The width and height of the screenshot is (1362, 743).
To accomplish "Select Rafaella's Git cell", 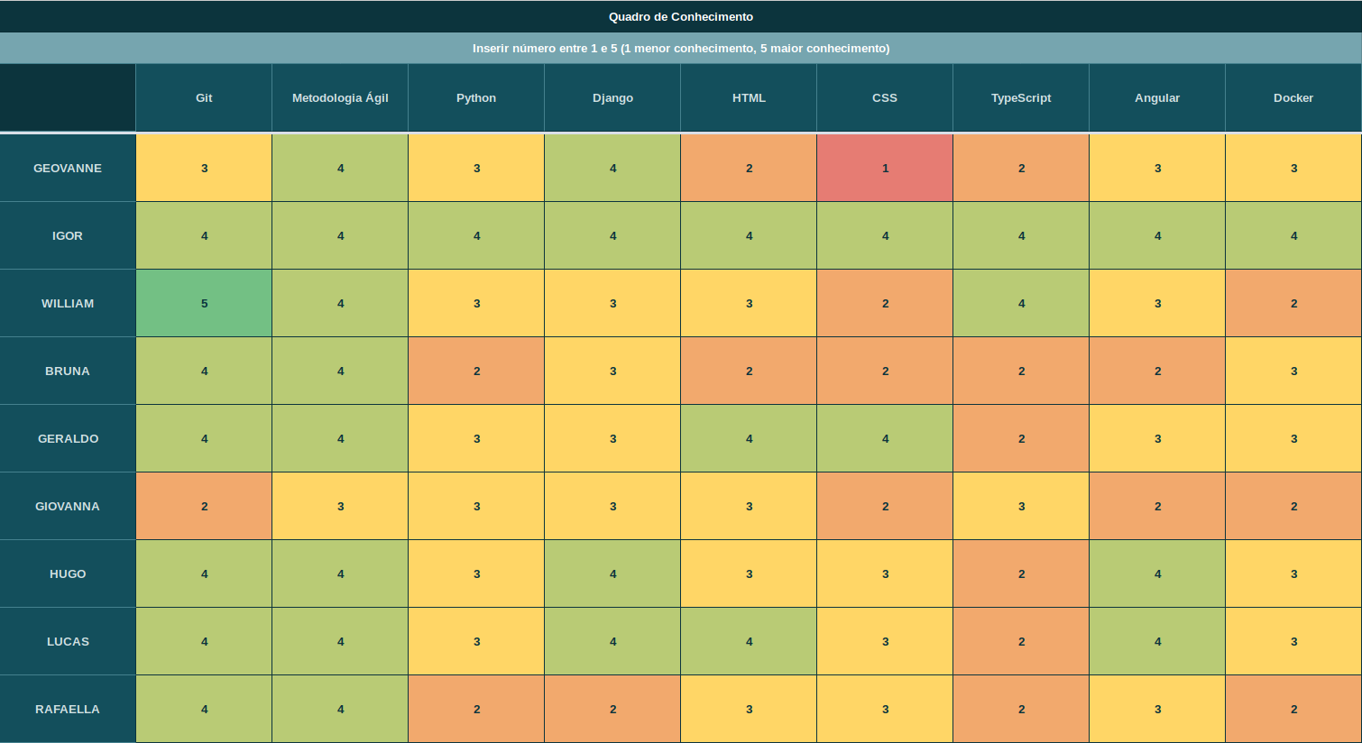I will tap(204, 709).
